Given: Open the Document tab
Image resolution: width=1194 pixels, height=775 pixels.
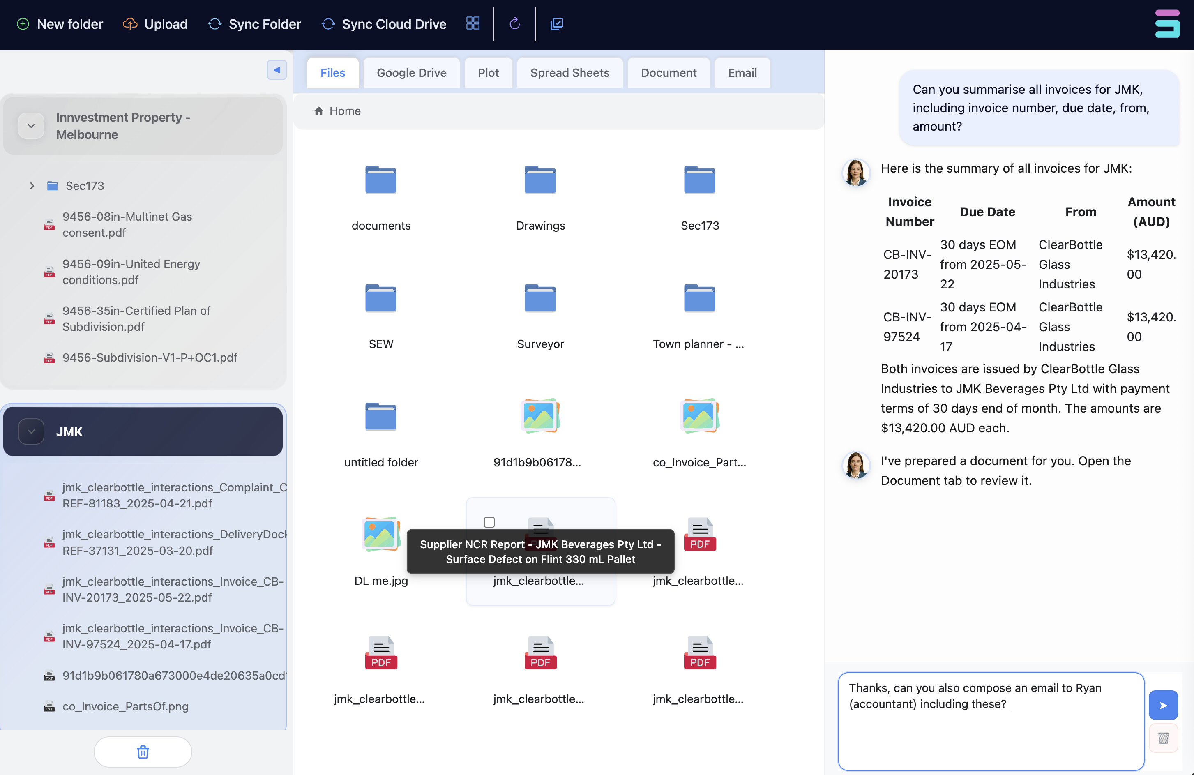Looking at the screenshot, I should point(668,72).
